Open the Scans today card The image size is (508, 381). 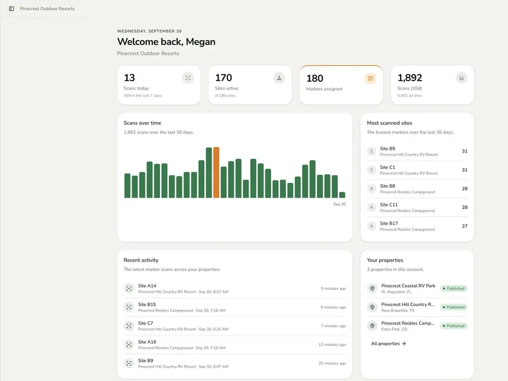tap(159, 85)
